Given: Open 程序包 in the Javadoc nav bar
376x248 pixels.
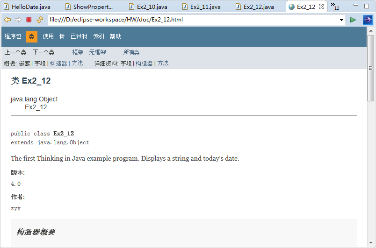Looking at the screenshot, I should tap(13, 36).
